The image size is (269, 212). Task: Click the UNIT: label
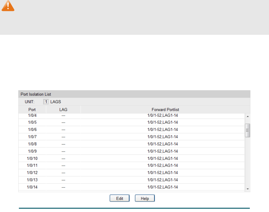click(x=29, y=102)
